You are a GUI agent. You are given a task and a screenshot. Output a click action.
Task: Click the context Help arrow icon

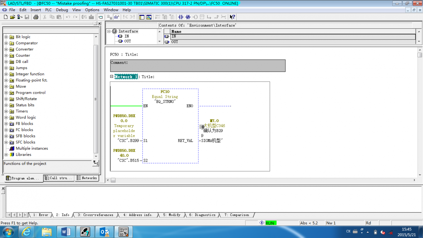[x=233, y=17]
